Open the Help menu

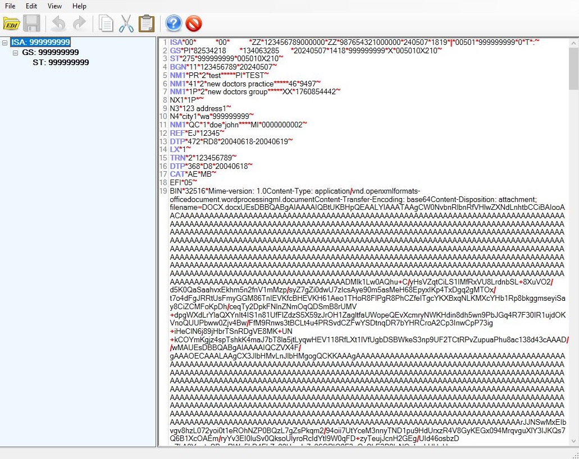(x=79, y=6)
